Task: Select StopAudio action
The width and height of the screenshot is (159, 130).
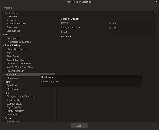Action: point(12,20)
